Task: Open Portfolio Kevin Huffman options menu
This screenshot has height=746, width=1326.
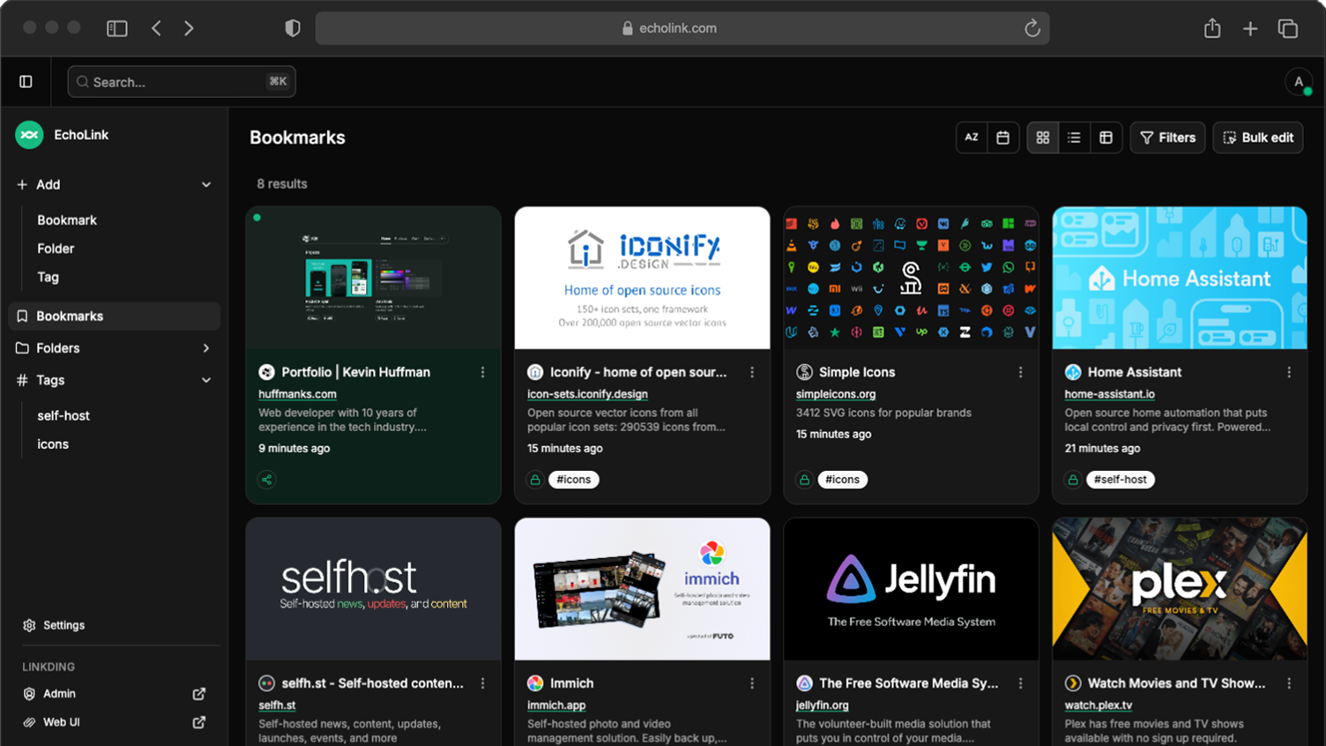Action: click(x=483, y=372)
